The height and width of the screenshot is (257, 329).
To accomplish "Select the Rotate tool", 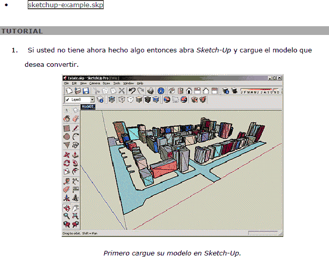I will tap(67, 163).
